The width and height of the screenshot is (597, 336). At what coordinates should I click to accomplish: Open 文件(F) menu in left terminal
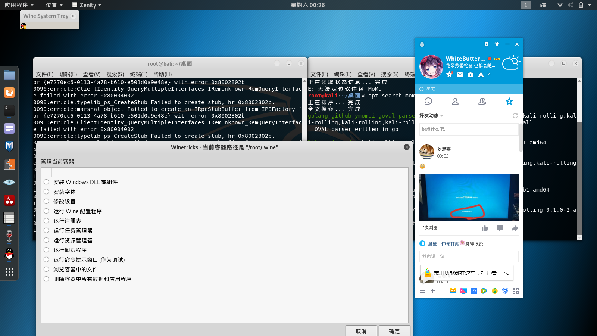click(x=44, y=74)
